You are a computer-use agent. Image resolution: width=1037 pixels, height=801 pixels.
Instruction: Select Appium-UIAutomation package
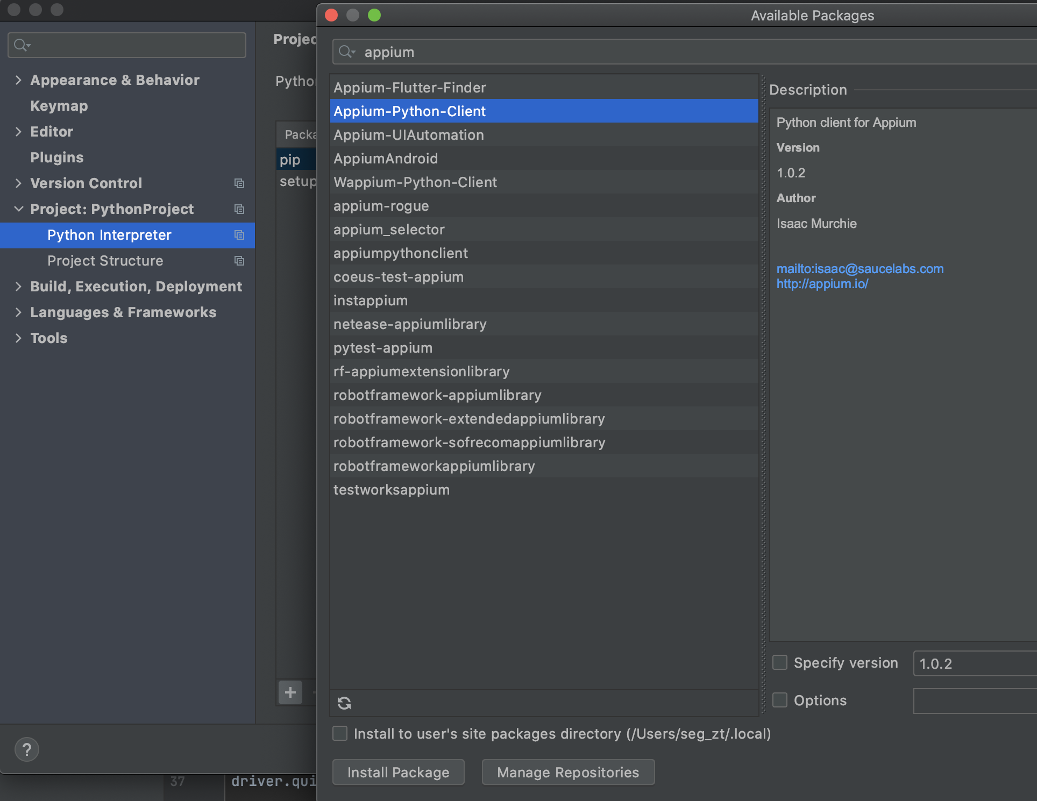pyautogui.click(x=544, y=135)
